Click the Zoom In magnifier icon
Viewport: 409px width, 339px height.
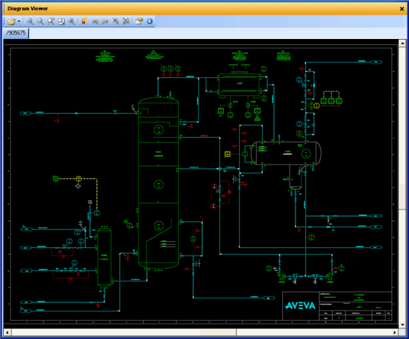click(x=30, y=21)
